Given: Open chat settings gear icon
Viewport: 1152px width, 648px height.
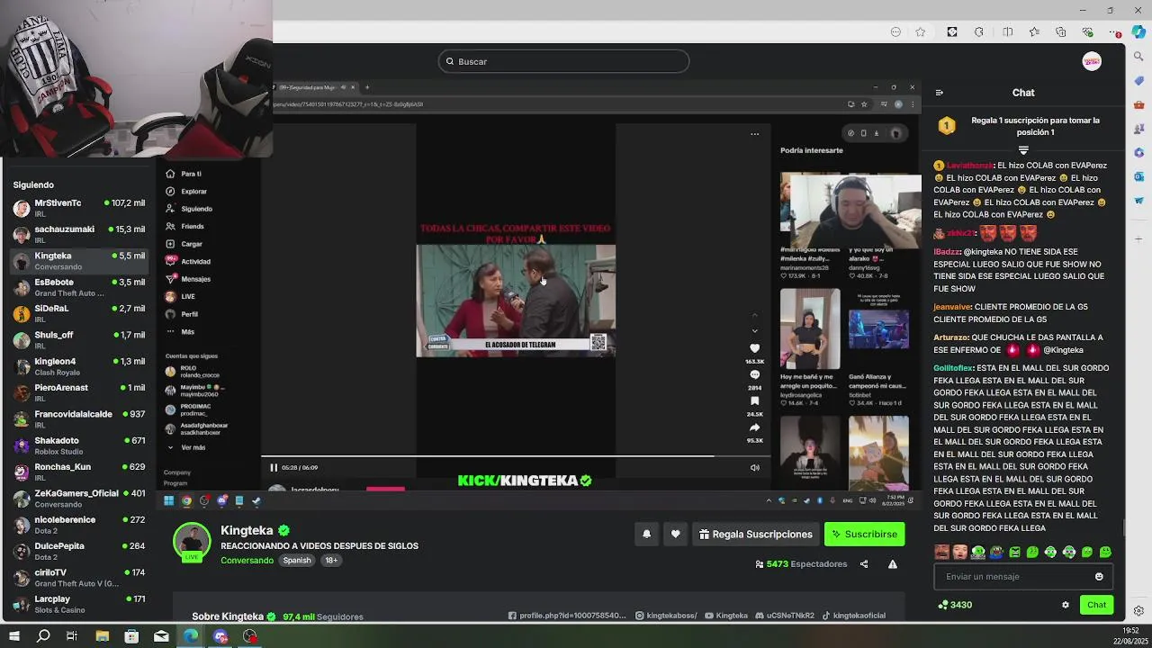Looking at the screenshot, I should tap(1066, 605).
